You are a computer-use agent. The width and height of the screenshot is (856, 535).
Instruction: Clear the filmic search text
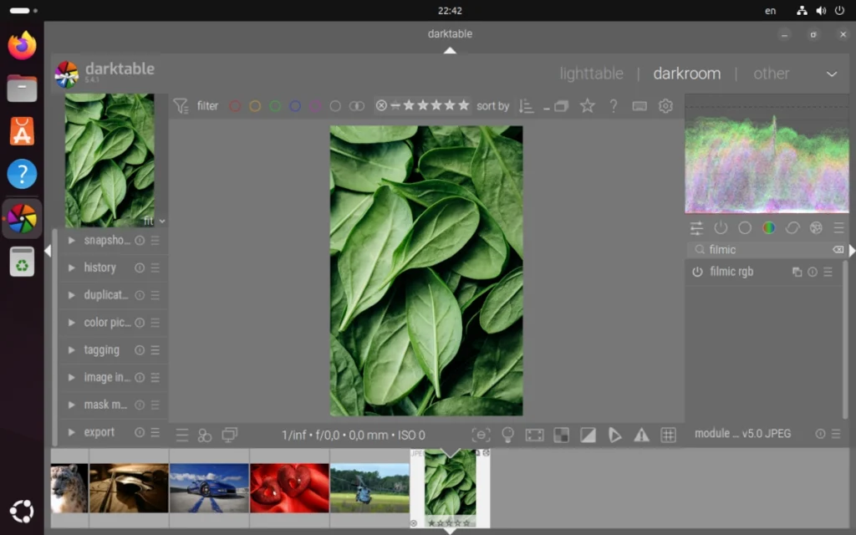[x=838, y=249]
